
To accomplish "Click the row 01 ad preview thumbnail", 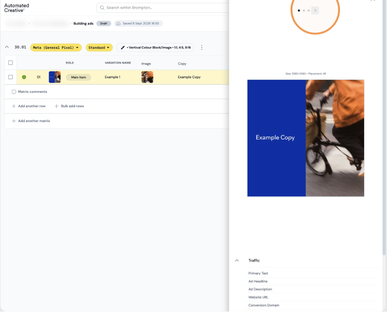I will click(54, 77).
